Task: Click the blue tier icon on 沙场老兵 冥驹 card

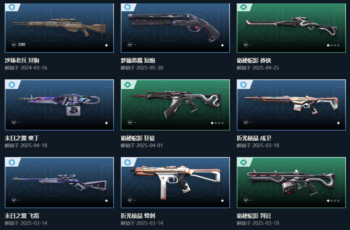Action: tap(12, 7)
